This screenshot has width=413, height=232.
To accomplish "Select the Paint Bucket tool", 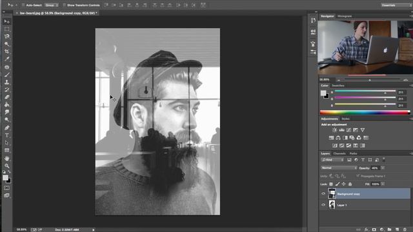I will pyautogui.click(x=7, y=104).
